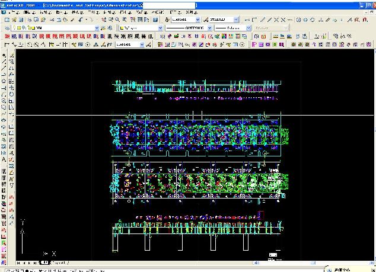Select the Center Mark dimension tool
This screenshot has height=272, width=376.
click(88, 44)
